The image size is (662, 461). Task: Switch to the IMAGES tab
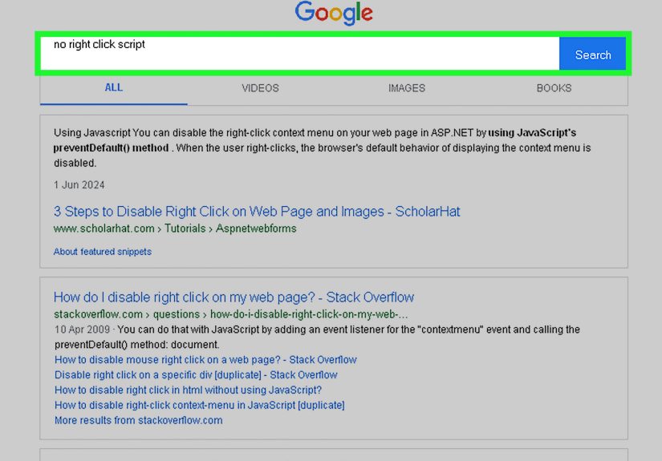point(407,88)
